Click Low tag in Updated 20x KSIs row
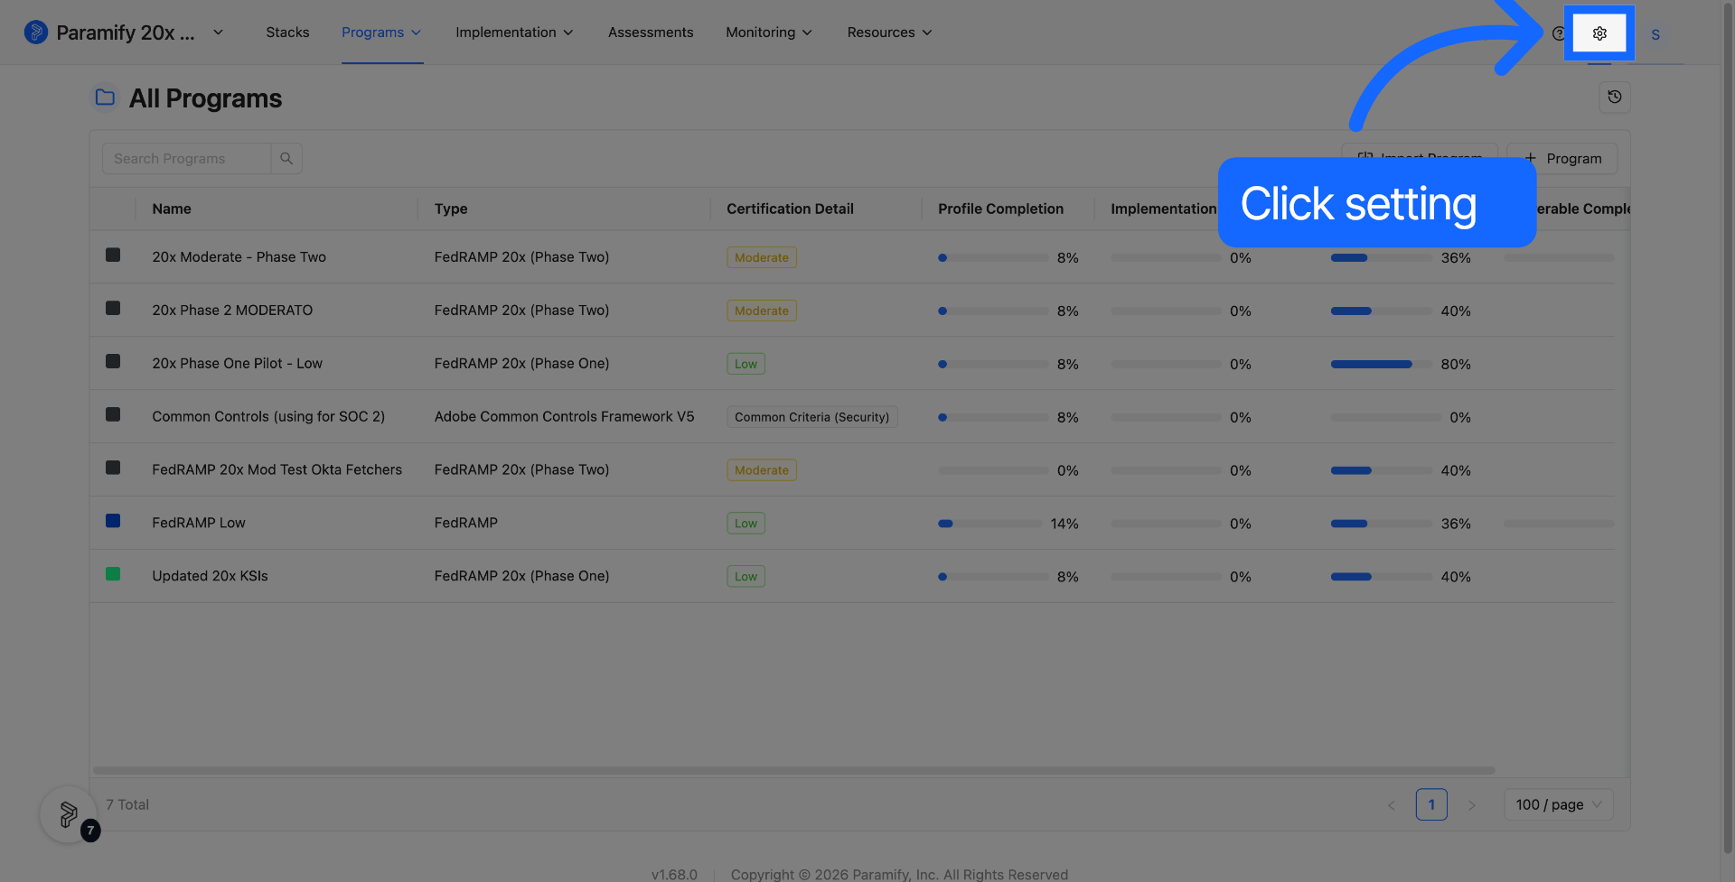The height and width of the screenshot is (882, 1735). (x=746, y=577)
